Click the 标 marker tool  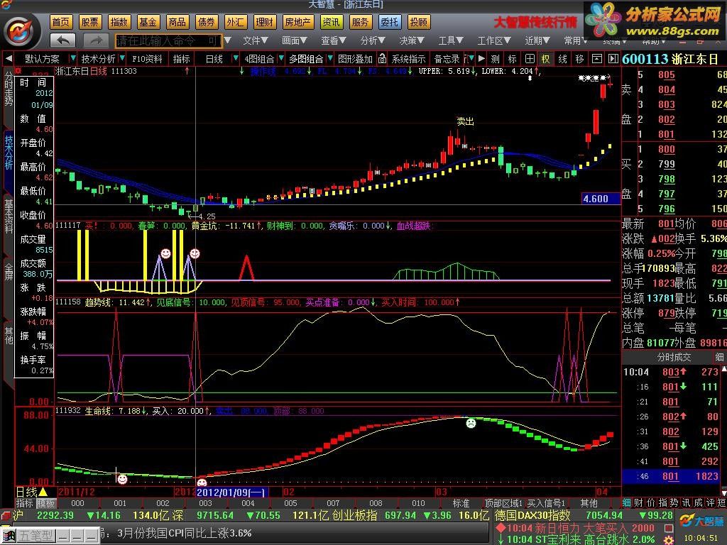click(513, 58)
